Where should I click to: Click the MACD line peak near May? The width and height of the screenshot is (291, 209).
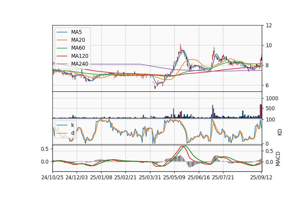click(x=183, y=146)
